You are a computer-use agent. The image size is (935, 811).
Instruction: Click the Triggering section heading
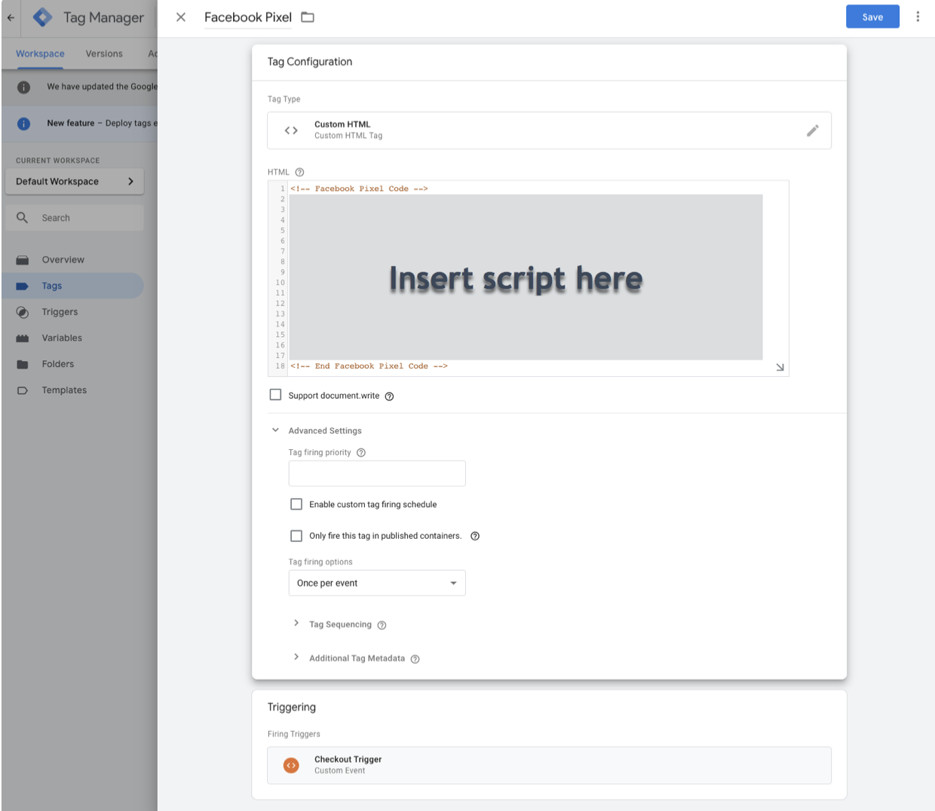[292, 707]
